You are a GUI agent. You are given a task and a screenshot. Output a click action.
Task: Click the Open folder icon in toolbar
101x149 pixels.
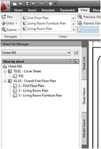(21, 4)
